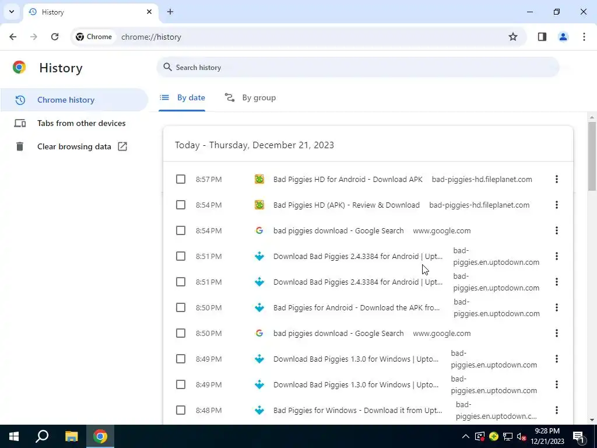Viewport: 597px width, 448px height.
Task: Open the network tray icon
Action: coord(508,436)
